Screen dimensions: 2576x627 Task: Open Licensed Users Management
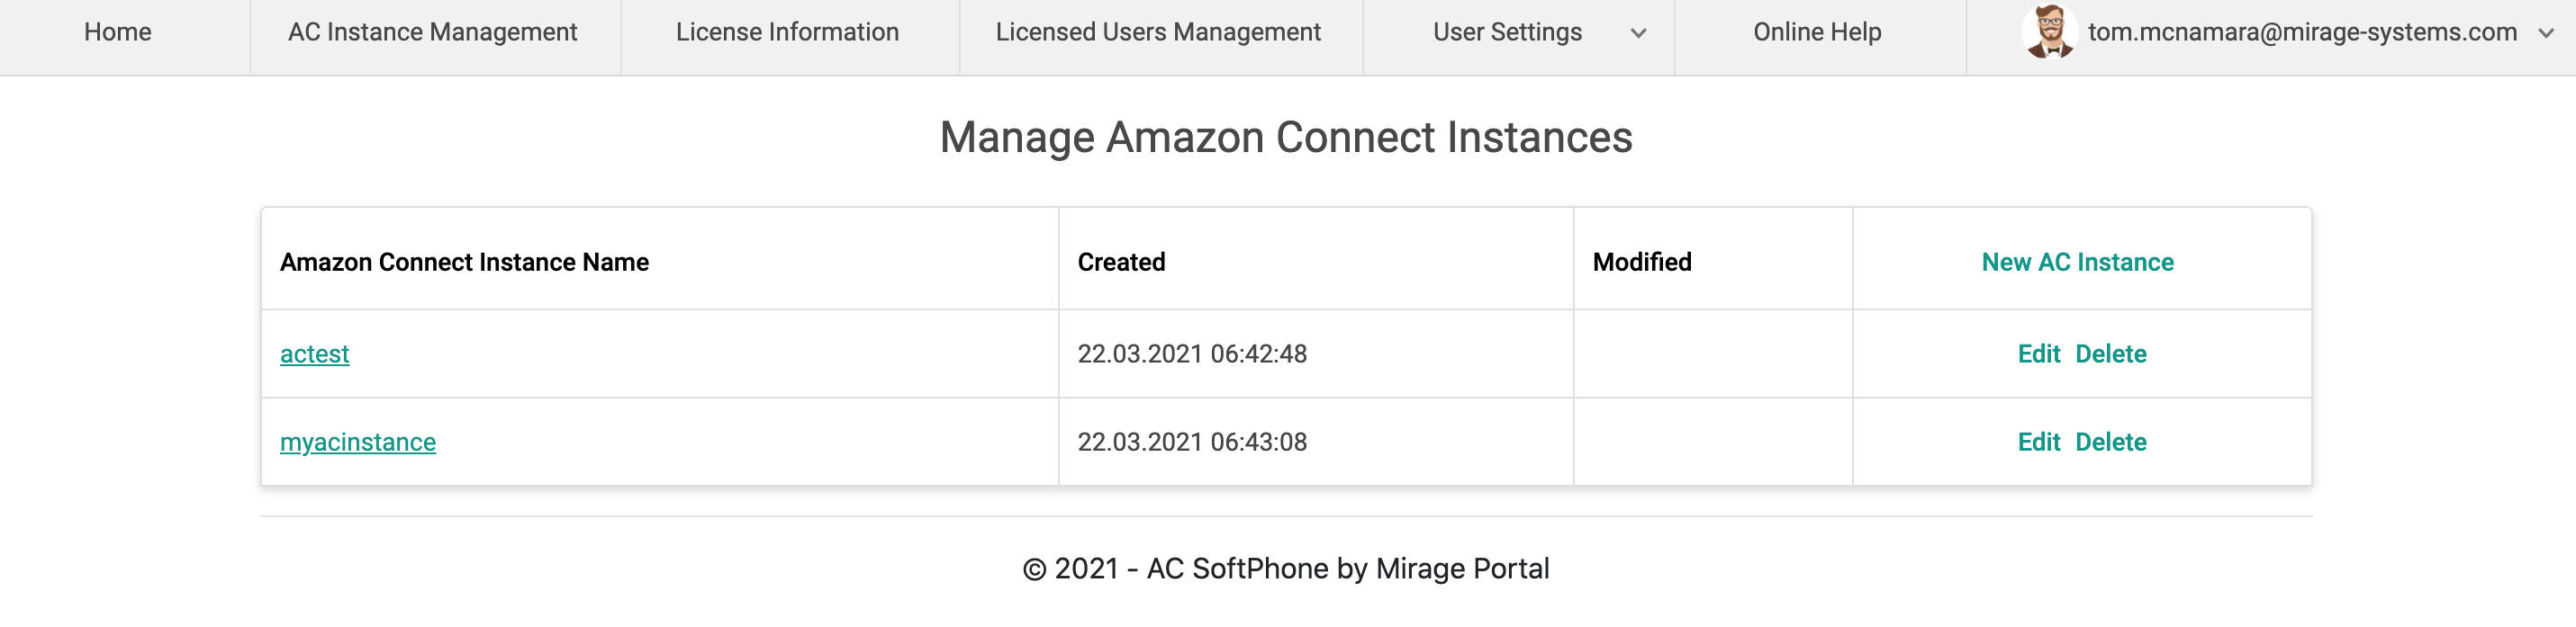coord(1158,32)
